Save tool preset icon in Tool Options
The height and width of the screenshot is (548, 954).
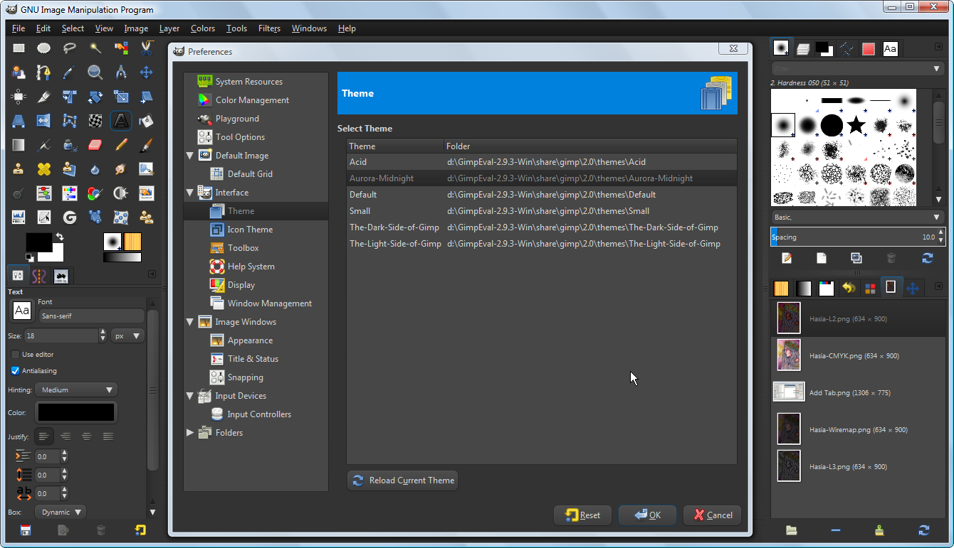click(26, 530)
